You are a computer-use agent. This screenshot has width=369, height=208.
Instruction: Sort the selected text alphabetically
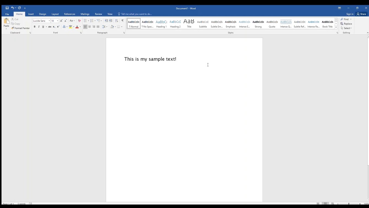[x=116, y=21]
